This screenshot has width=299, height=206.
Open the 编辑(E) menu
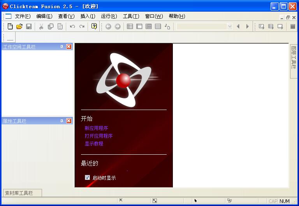coord(44,16)
